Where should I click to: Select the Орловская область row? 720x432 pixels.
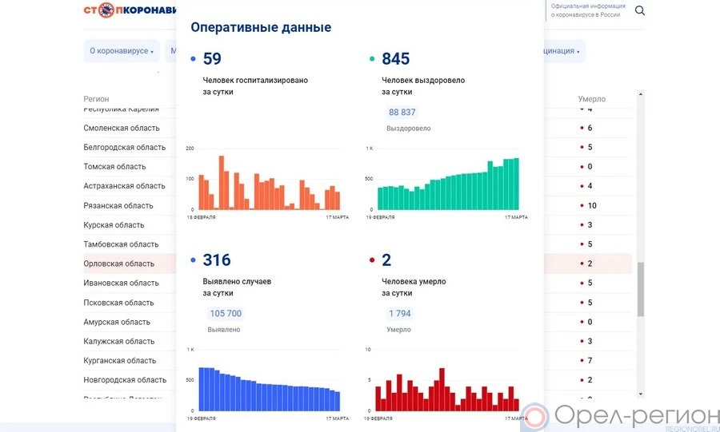tap(119, 264)
